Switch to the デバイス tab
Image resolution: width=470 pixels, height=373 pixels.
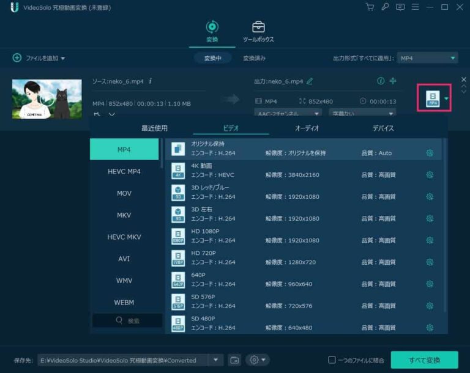(383, 128)
